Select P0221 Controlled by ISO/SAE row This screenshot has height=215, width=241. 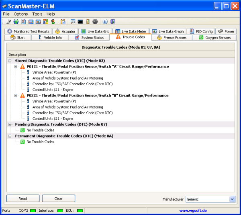[73, 113]
